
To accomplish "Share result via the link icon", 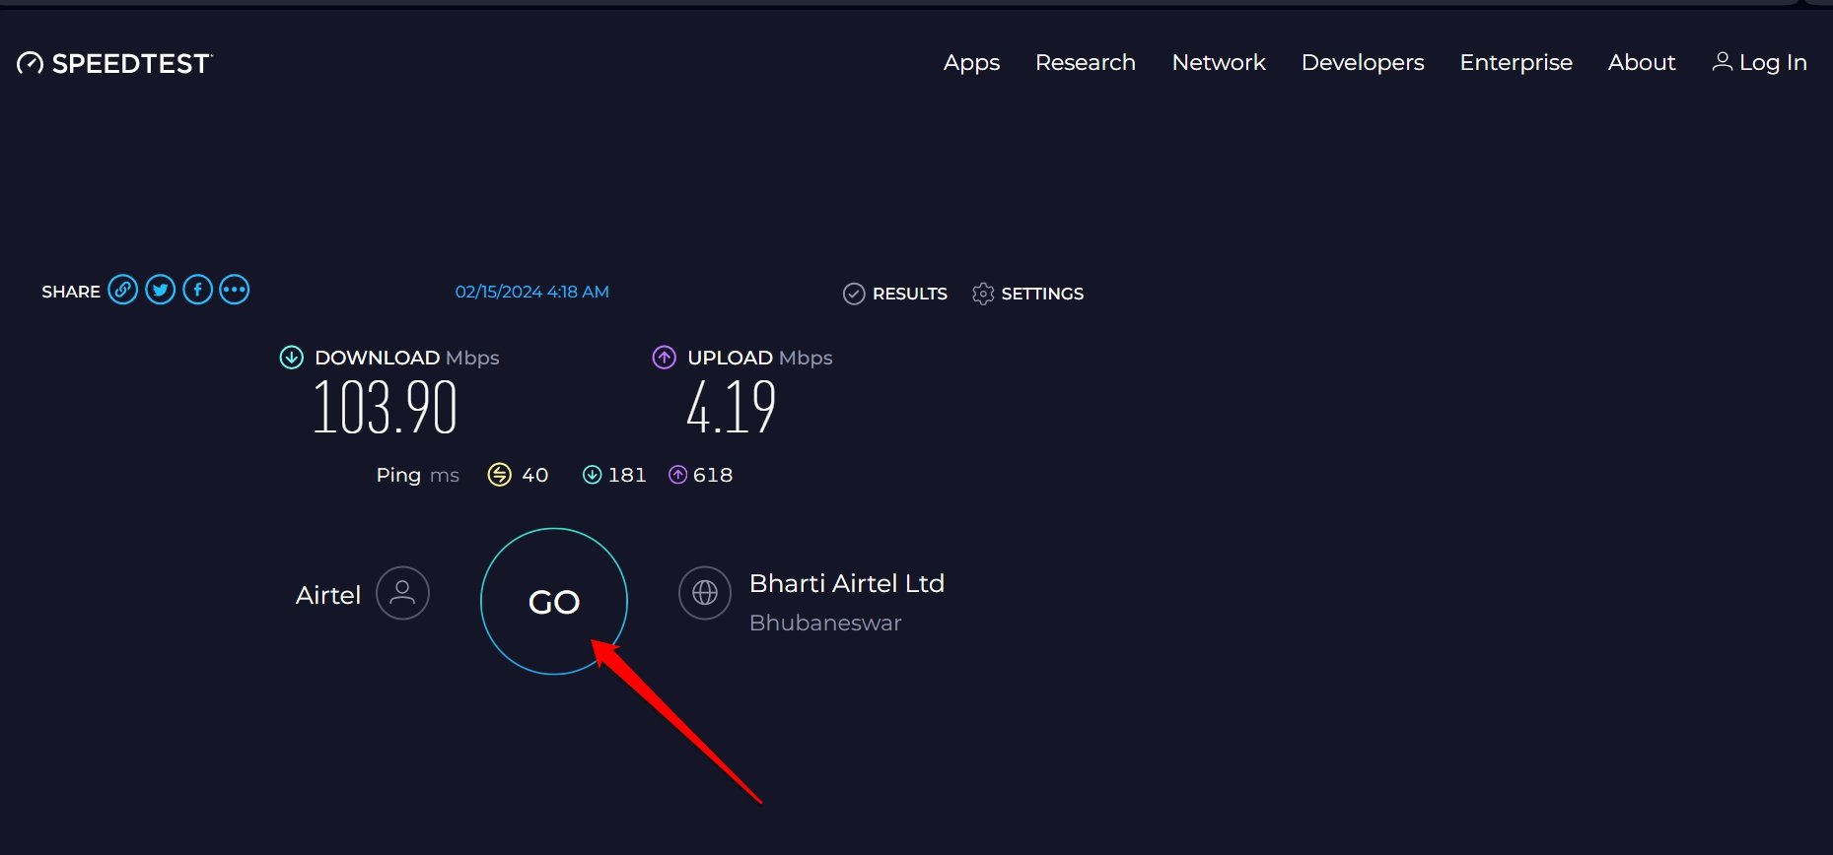I will 123,289.
